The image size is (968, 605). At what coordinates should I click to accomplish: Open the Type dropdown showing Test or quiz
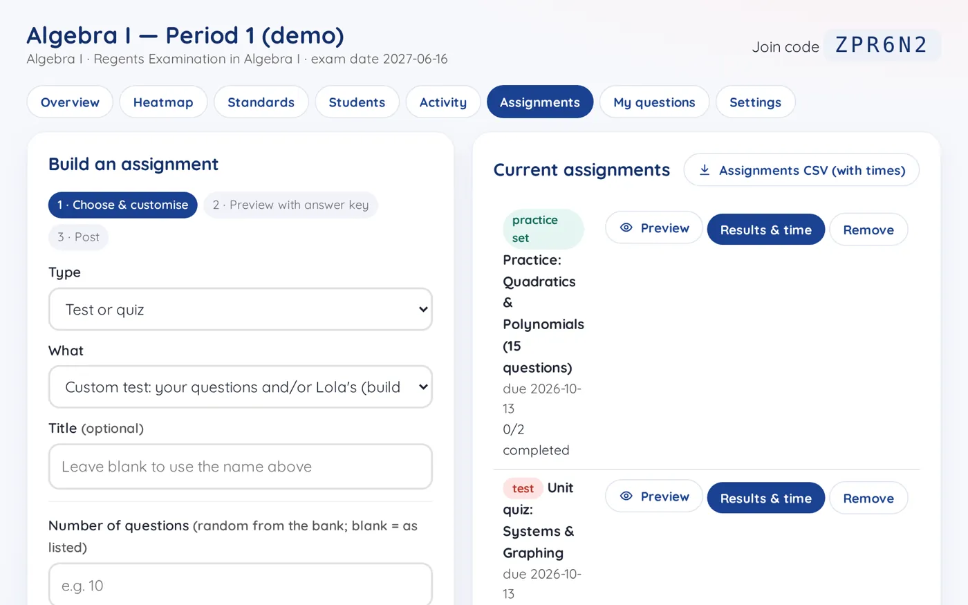point(241,309)
